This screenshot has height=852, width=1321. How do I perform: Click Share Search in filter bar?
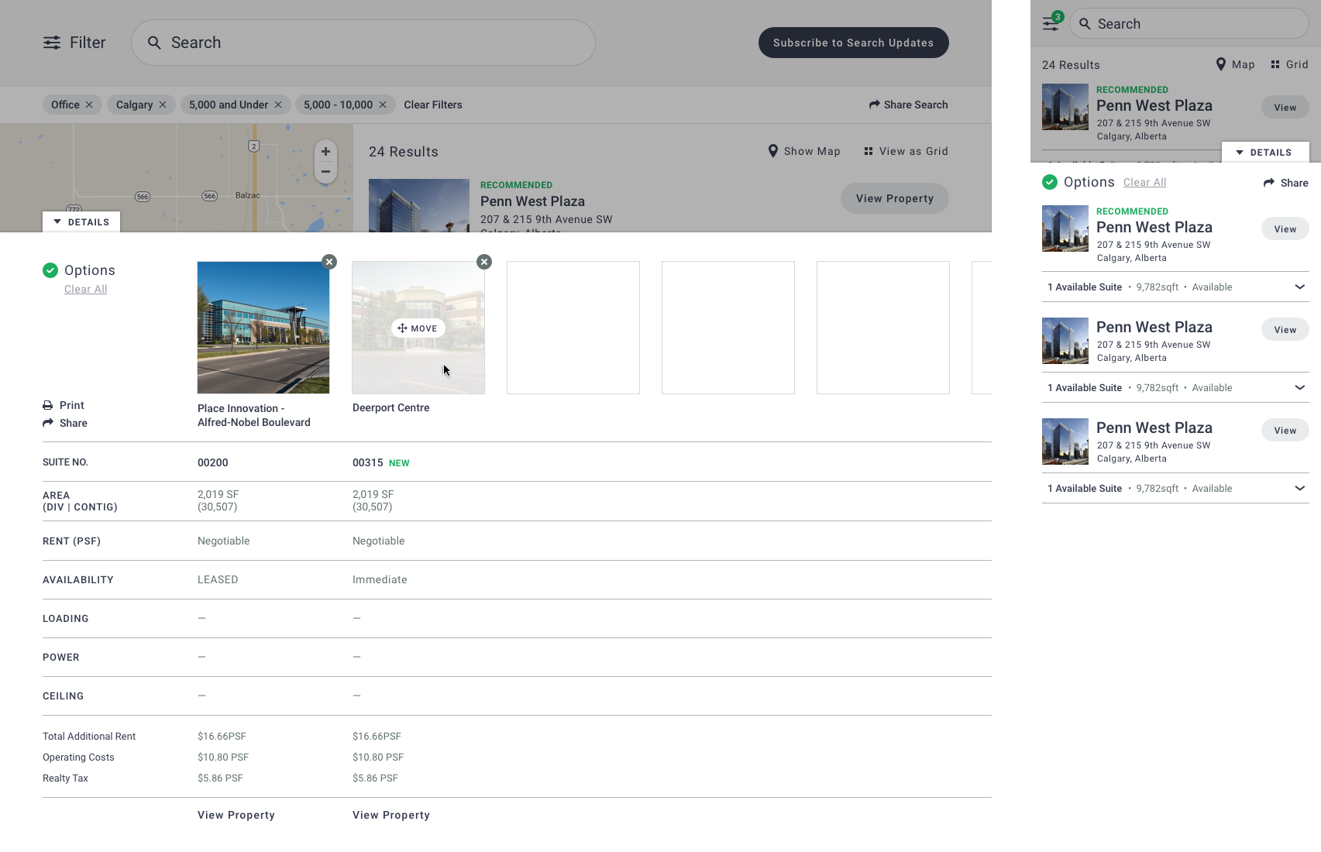tap(908, 105)
